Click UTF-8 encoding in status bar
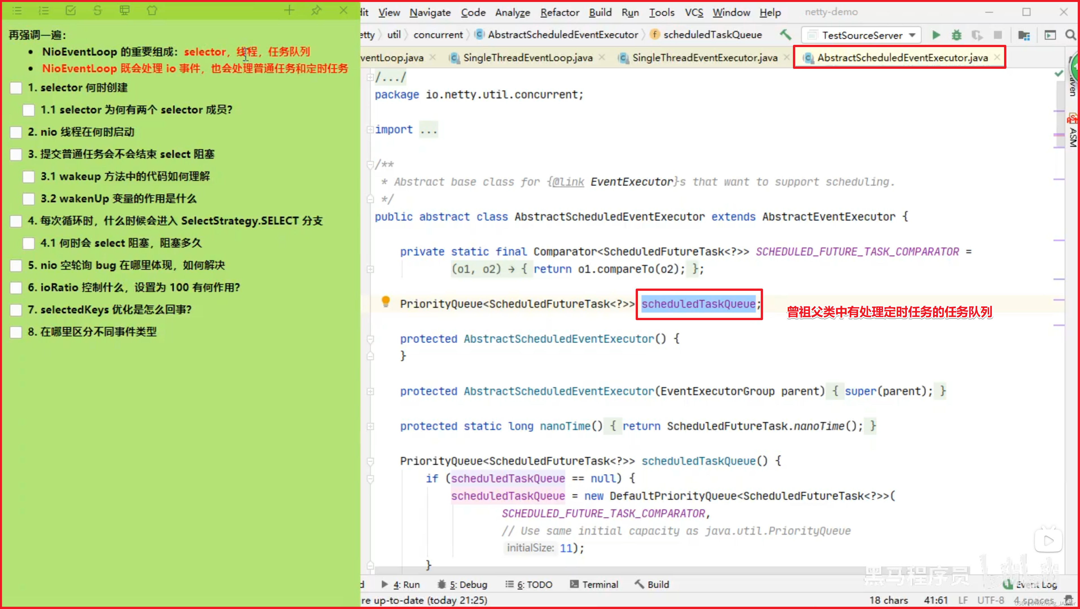 pos(991,600)
